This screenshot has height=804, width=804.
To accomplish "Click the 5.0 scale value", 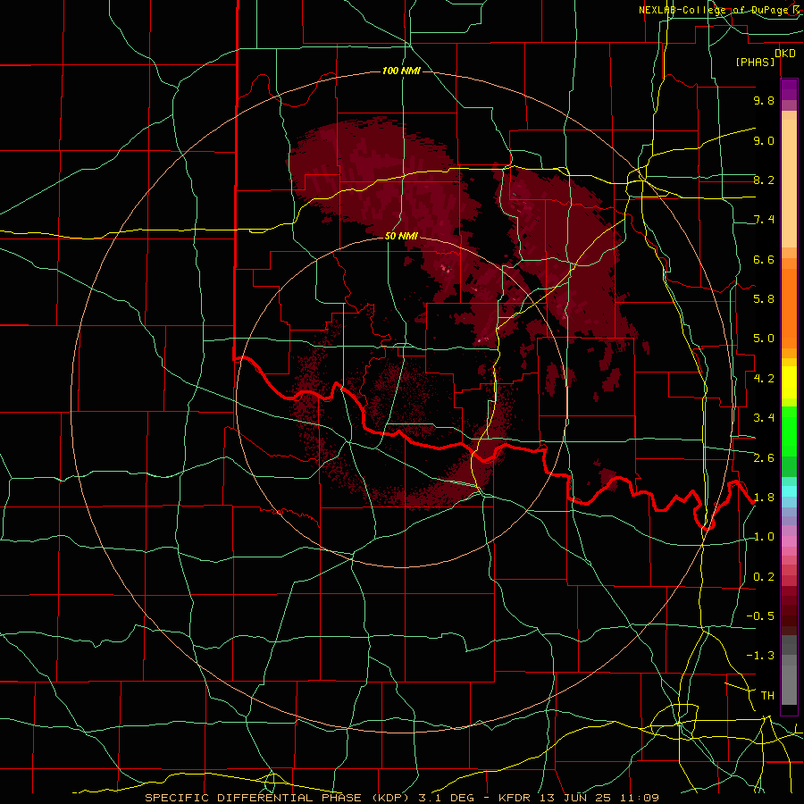I will pos(764,339).
